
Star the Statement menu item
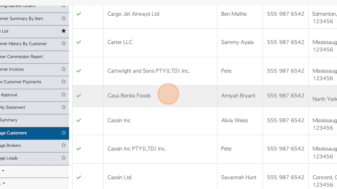click(63, 107)
